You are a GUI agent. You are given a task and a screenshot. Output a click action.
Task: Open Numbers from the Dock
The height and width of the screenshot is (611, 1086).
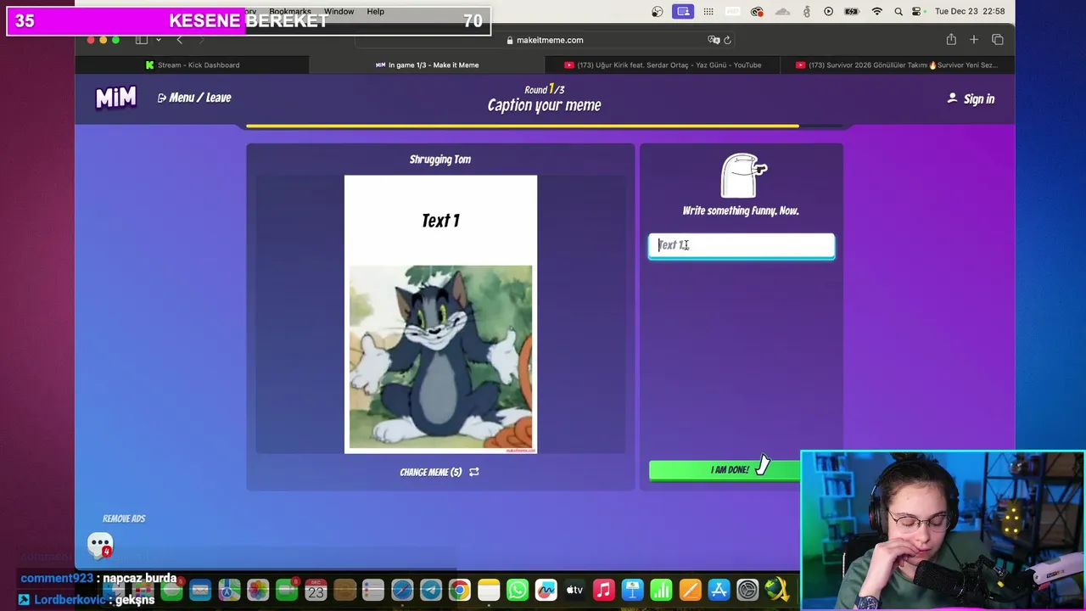(661, 590)
